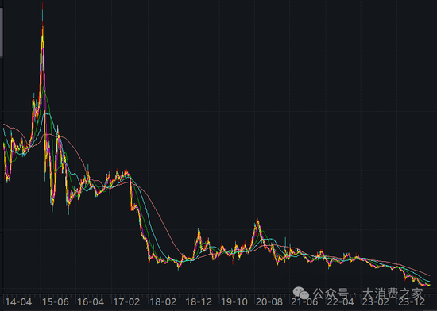437x311 pixels.
Task: Click the final candlestick at the chart's right end
Action: [429, 284]
